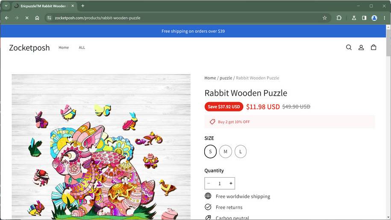Open the ALL navigation menu item
This screenshot has height=220, width=391.
coord(82,47)
